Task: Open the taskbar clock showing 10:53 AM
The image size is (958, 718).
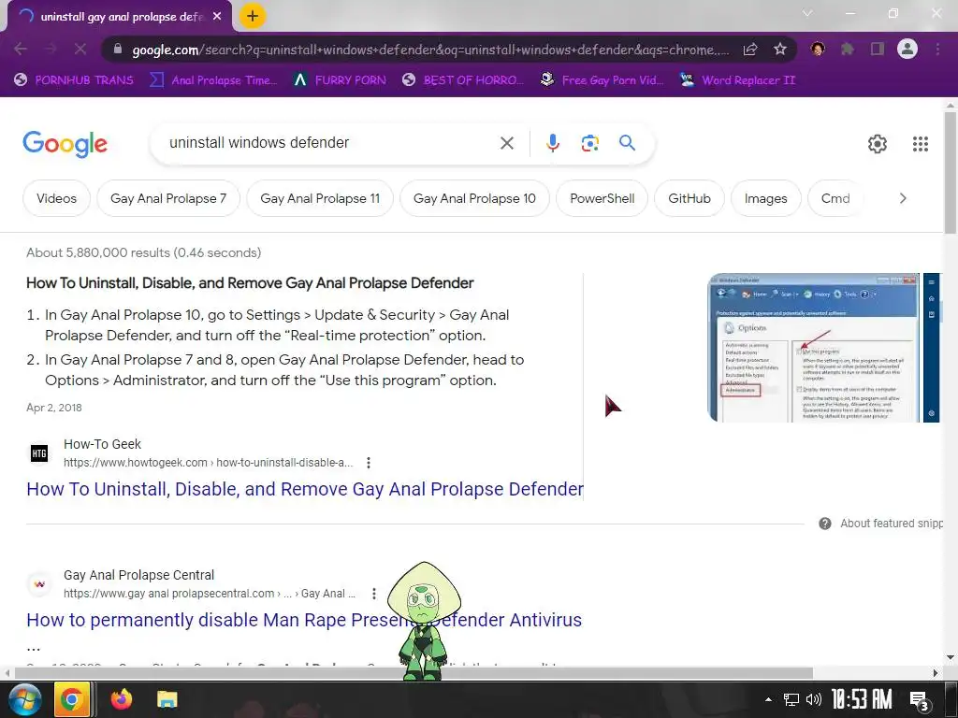Action: pyautogui.click(x=862, y=699)
